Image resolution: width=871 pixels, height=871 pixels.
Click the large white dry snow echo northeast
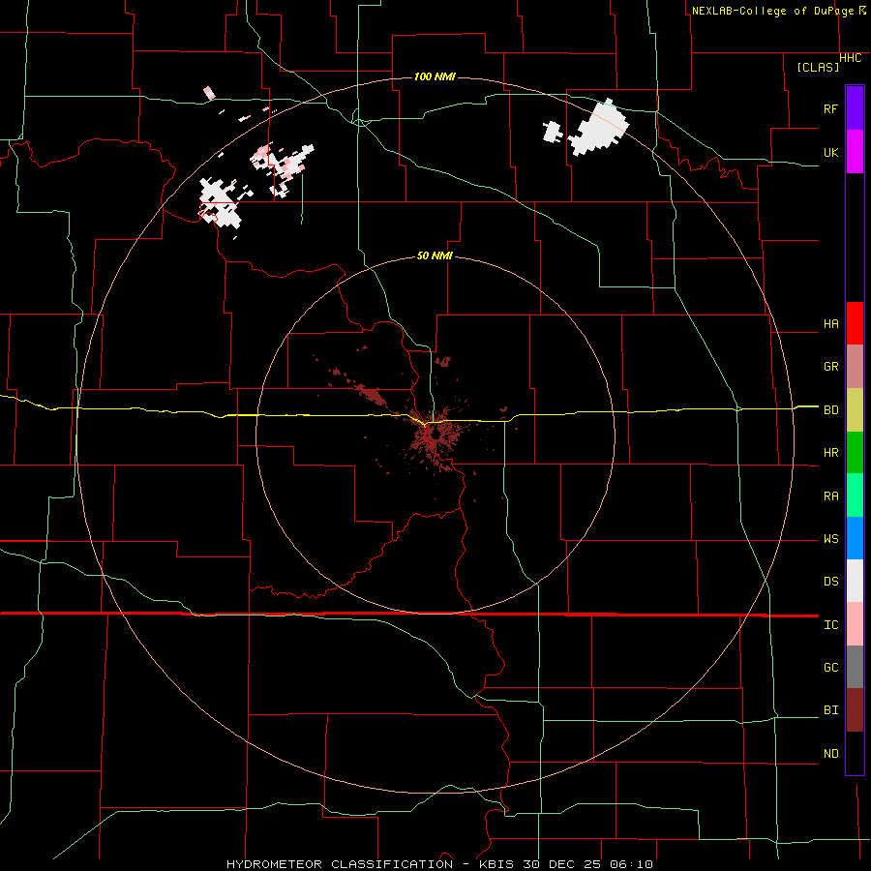pyautogui.click(x=599, y=129)
